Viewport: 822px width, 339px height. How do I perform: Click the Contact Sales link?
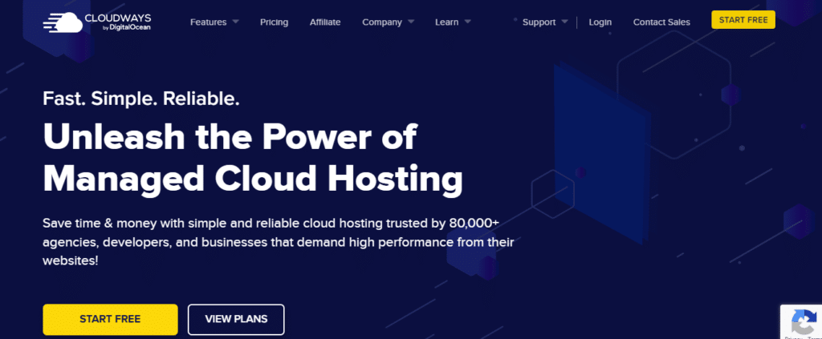(661, 22)
